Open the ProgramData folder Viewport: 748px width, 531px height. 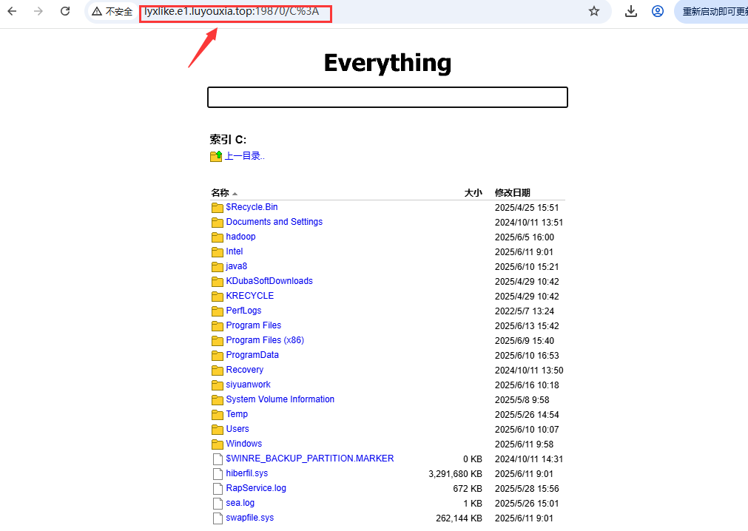coord(252,355)
